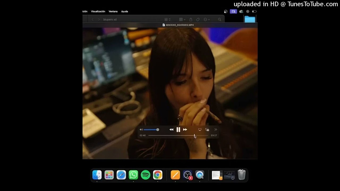
Task: Mute audio via the speaker icon
Action: coord(141,129)
